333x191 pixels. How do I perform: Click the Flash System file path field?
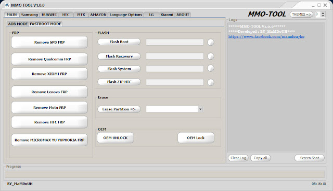click(x=175, y=69)
